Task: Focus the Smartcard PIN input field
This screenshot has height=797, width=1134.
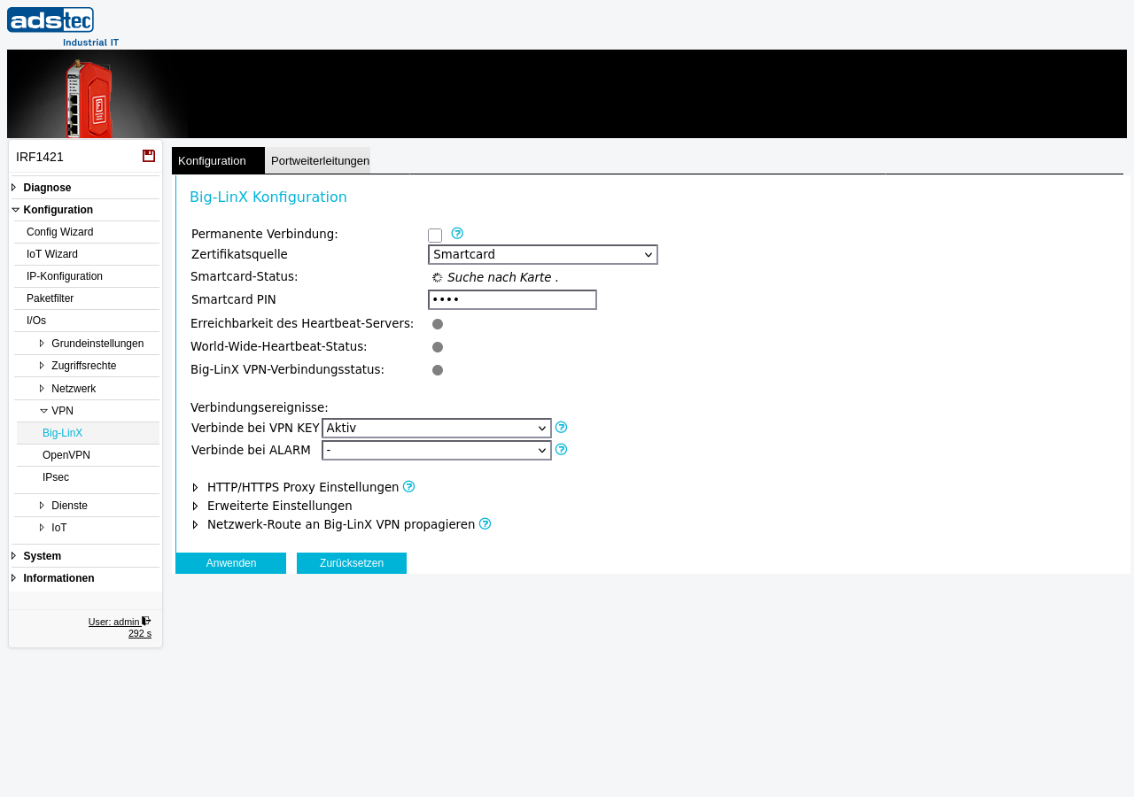Action: point(512,300)
